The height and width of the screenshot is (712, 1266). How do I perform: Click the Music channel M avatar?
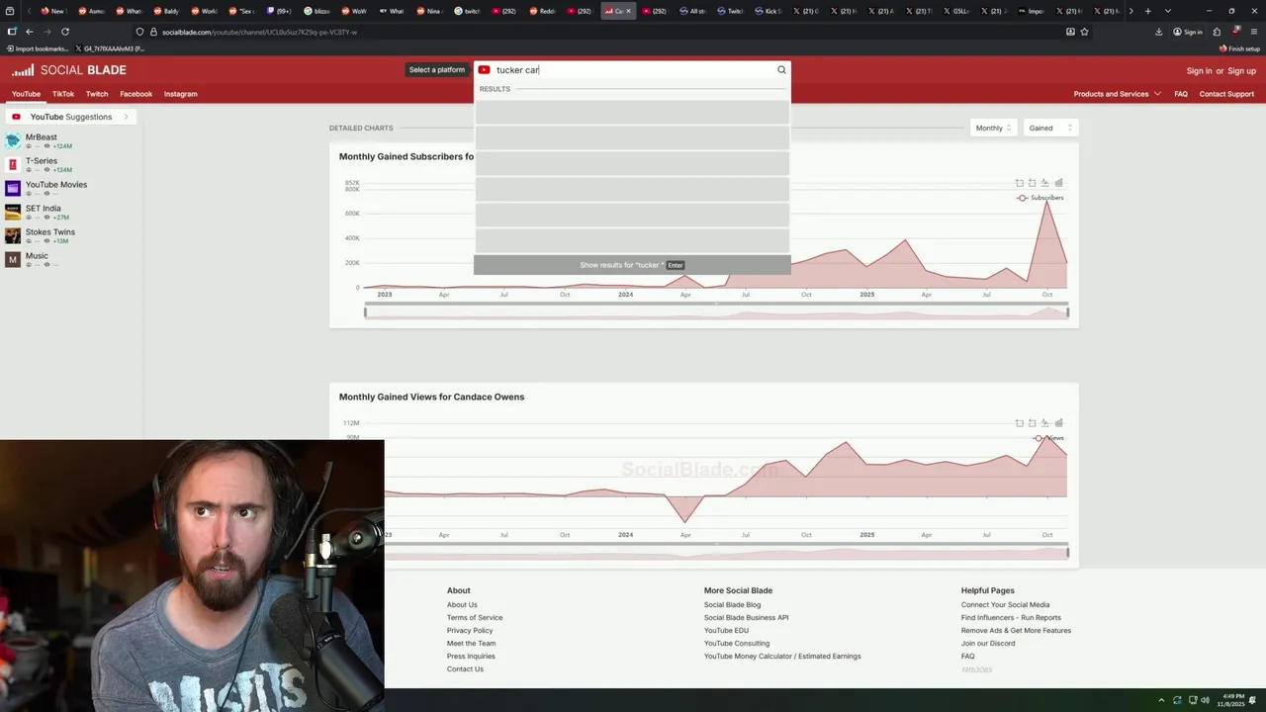[13, 260]
